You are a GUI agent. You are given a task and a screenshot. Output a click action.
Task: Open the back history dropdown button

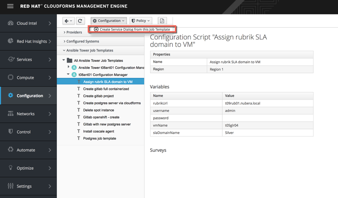pos(68,21)
